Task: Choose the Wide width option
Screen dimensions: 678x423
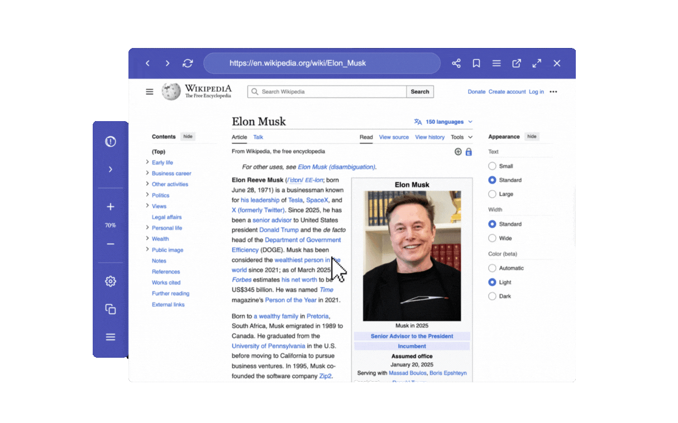Action: (x=492, y=238)
